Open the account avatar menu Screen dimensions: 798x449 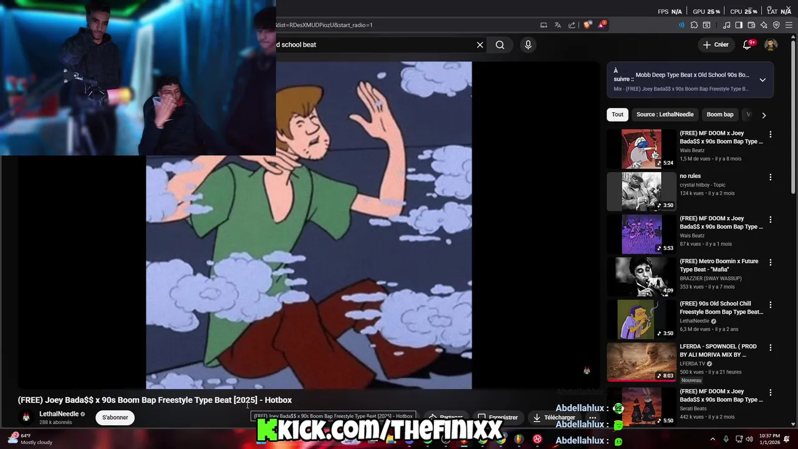[771, 45]
